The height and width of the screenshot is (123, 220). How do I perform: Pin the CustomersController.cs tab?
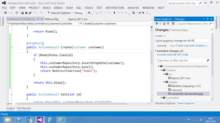click(38, 19)
